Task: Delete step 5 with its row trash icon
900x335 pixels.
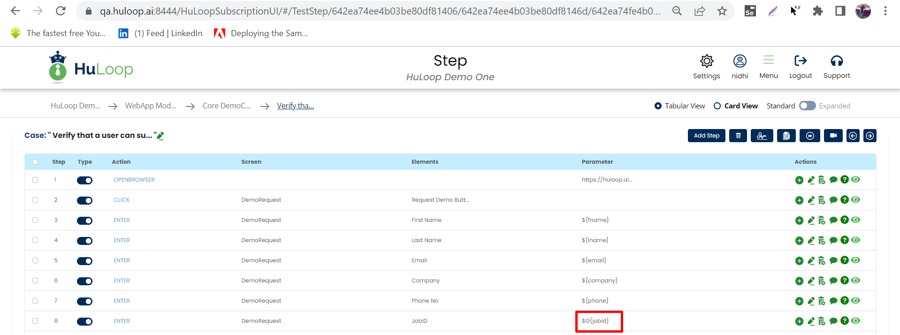Action: tap(822, 260)
